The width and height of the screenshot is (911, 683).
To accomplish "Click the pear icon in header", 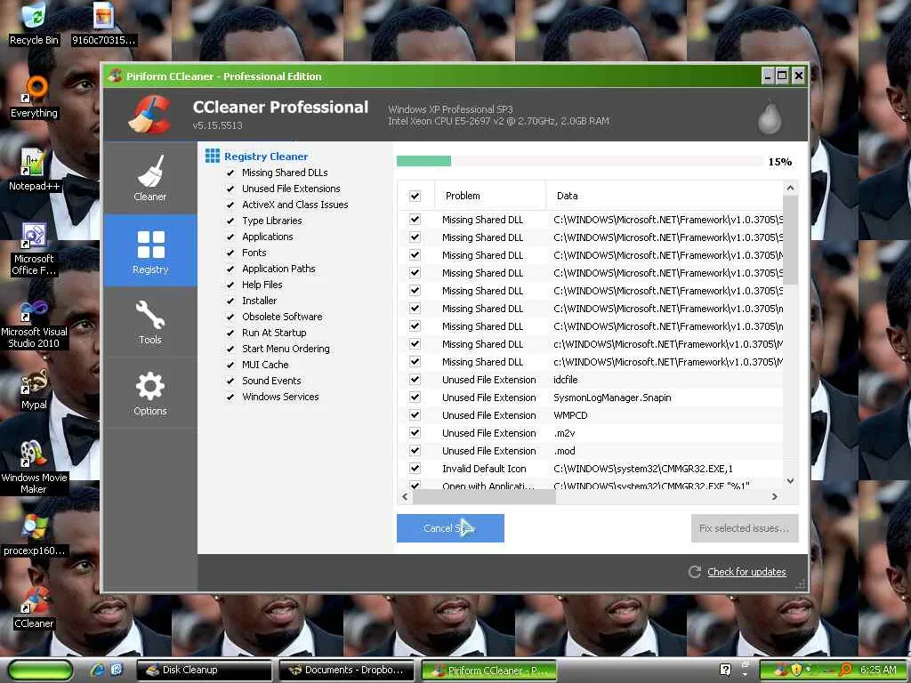I will (x=770, y=117).
